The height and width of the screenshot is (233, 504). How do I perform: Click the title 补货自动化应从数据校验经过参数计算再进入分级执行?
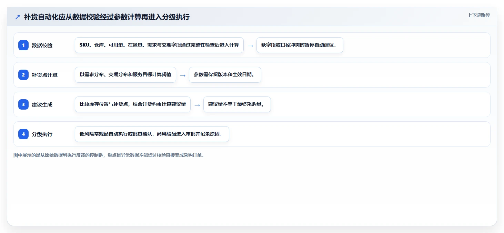pos(107,17)
